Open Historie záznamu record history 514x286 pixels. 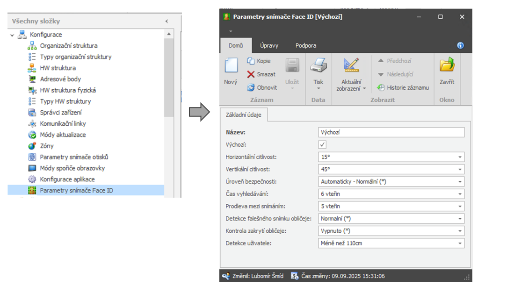click(381, 87)
